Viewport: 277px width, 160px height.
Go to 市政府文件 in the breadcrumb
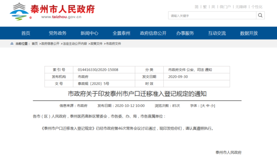[113, 44]
